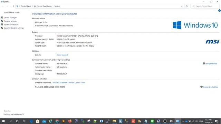Show hidden system tray icons
Image resolution: width=221 pixels, height=124 pixels.
(x=183, y=121)
